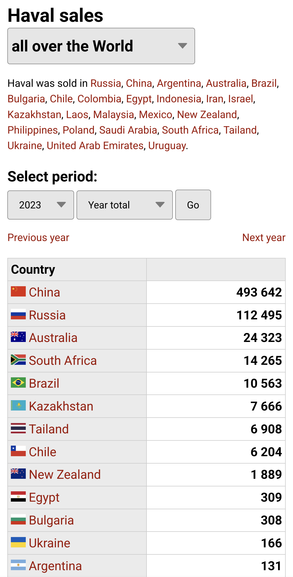Open the Indonesia link in country list
Screen dimensions: 293x577
[x=179, y=99]
